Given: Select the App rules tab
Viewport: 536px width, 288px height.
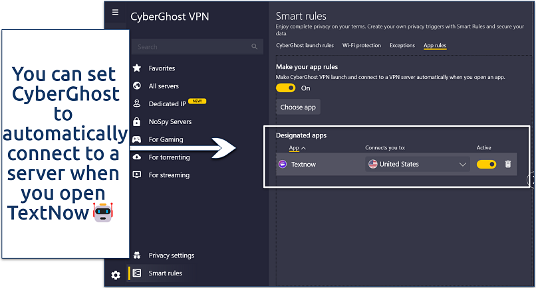Looking at the screenshot, I should coord(435,45).
